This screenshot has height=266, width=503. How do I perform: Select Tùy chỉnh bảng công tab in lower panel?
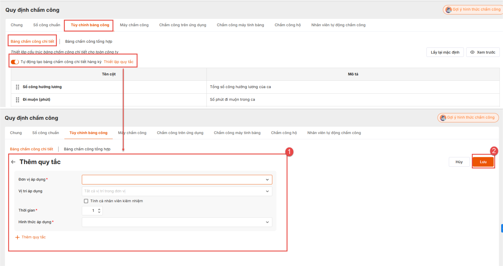(88, 133)
